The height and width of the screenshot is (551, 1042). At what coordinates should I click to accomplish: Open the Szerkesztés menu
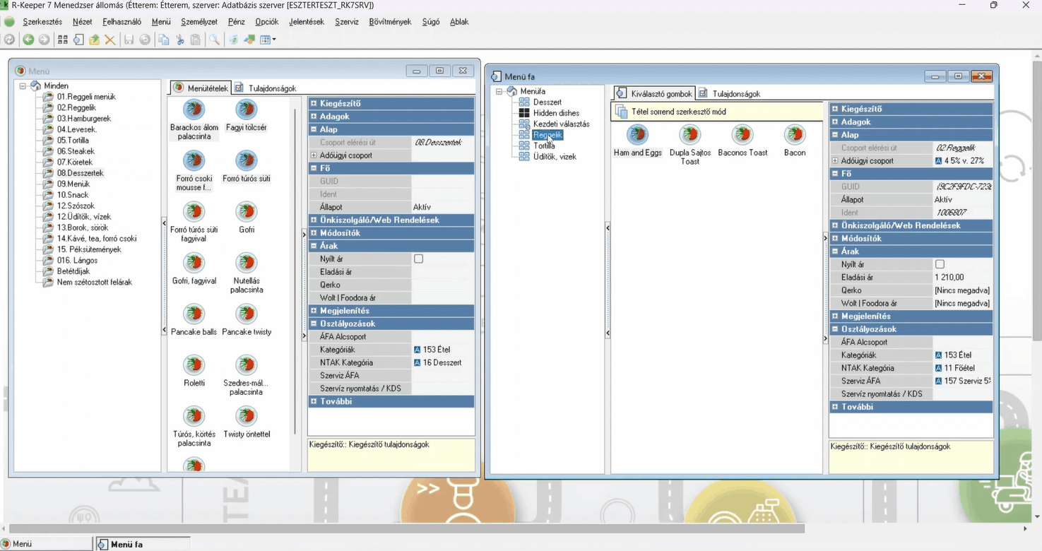click(x=42, y=22)
